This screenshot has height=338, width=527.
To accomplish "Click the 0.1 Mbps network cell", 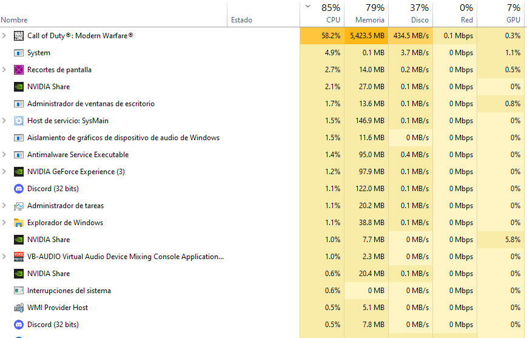I will pyautogui.click(x=455, y=36).
